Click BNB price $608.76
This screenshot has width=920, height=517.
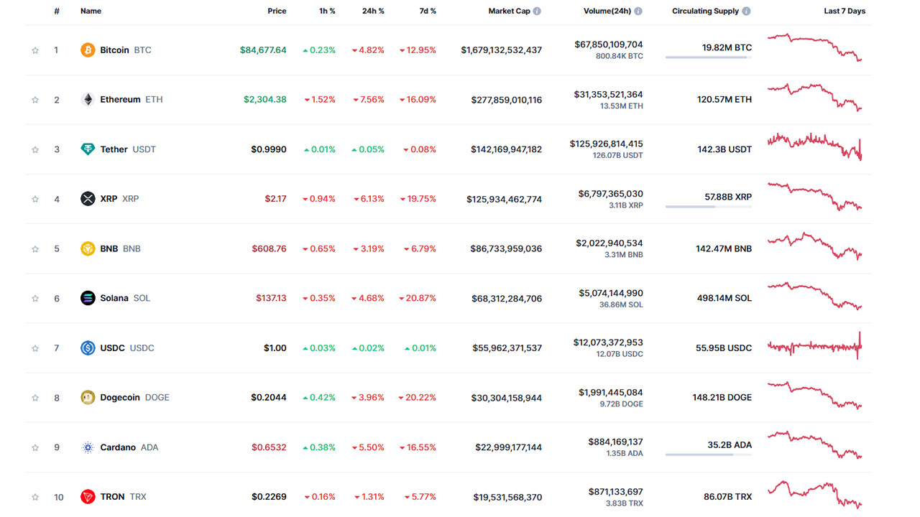tap(269, 248)
